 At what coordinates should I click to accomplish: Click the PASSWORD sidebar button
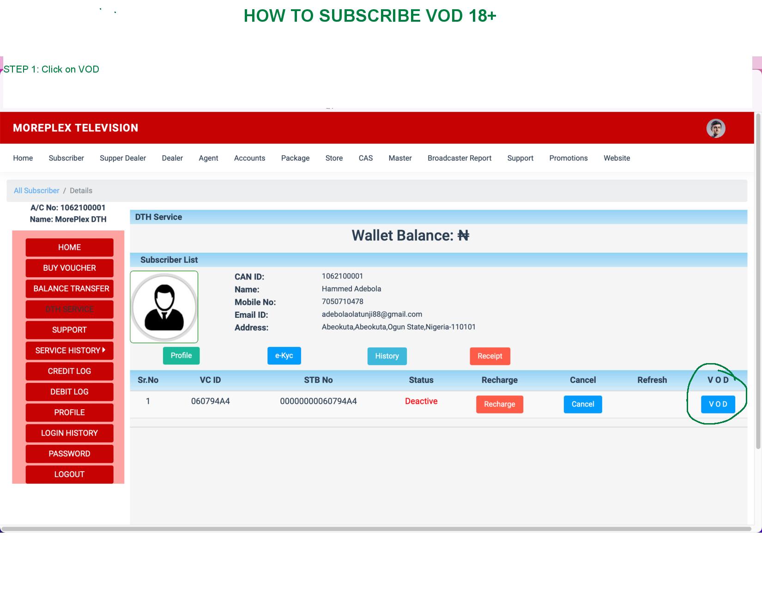click(69, 454)
